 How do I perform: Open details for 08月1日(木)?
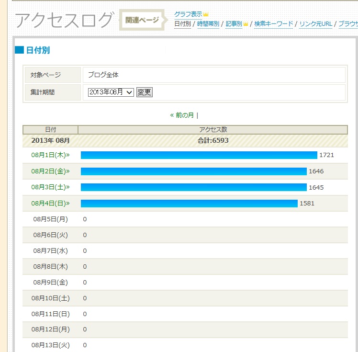50,155
